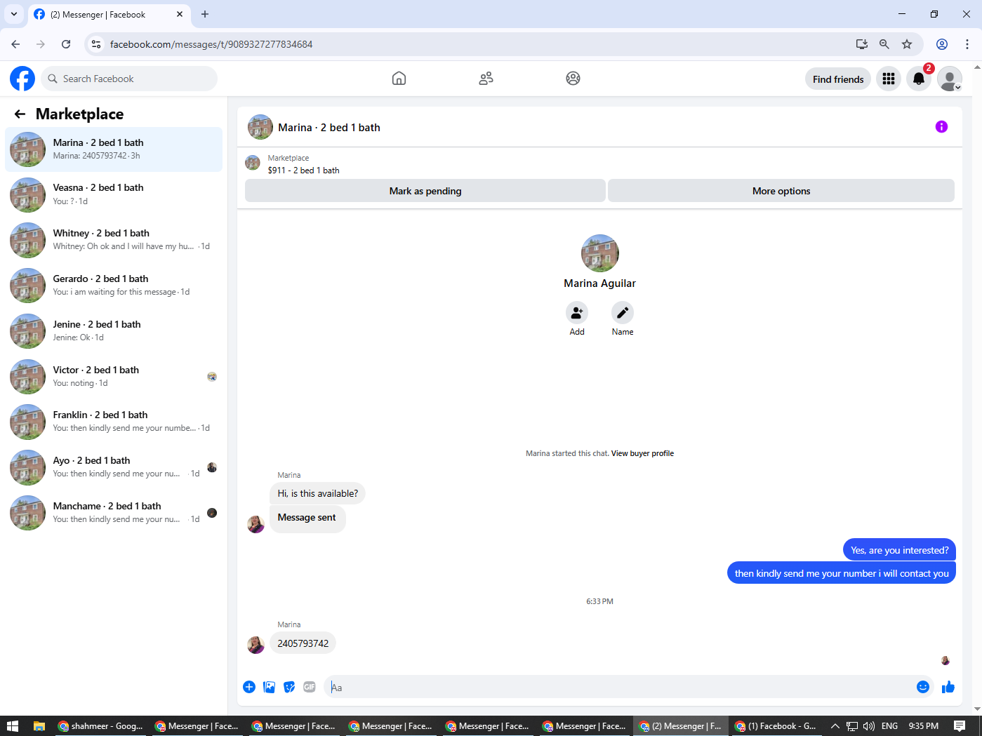Click the Facebook logo icon
Image resolution: width=982 pixels, height=736 pixels.
[x=22, y=79]
